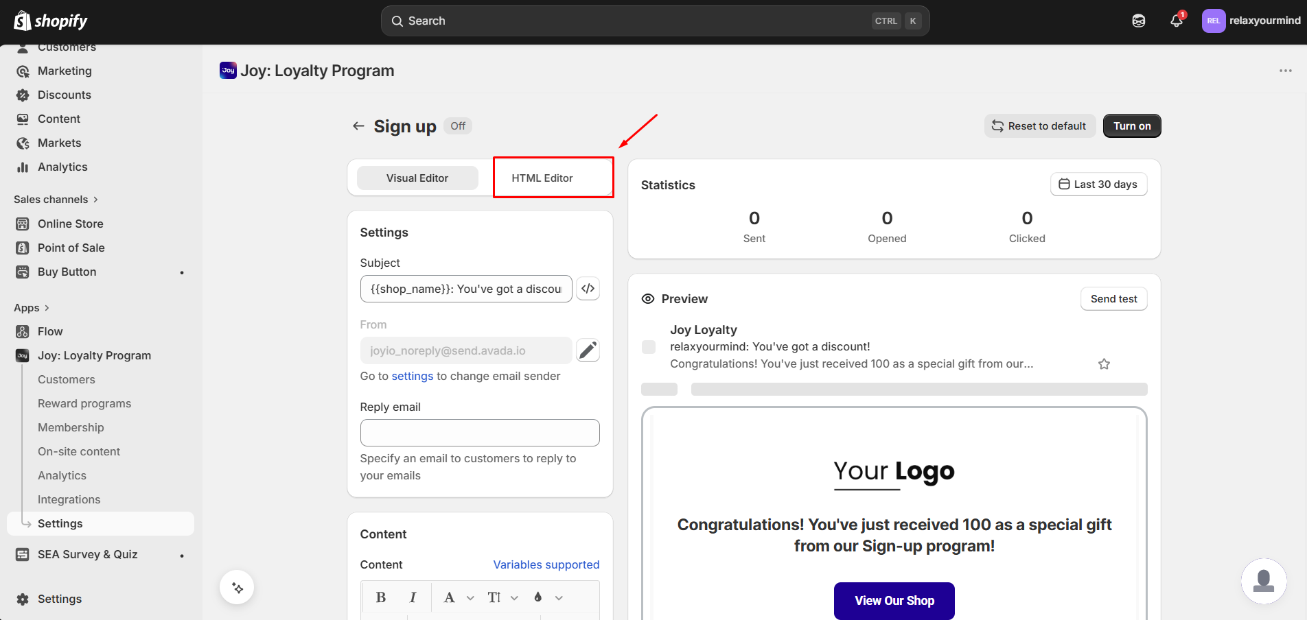Open Analytics under Joy: Loyalty Program
The image size is (1307, 620).
point(62,475)
